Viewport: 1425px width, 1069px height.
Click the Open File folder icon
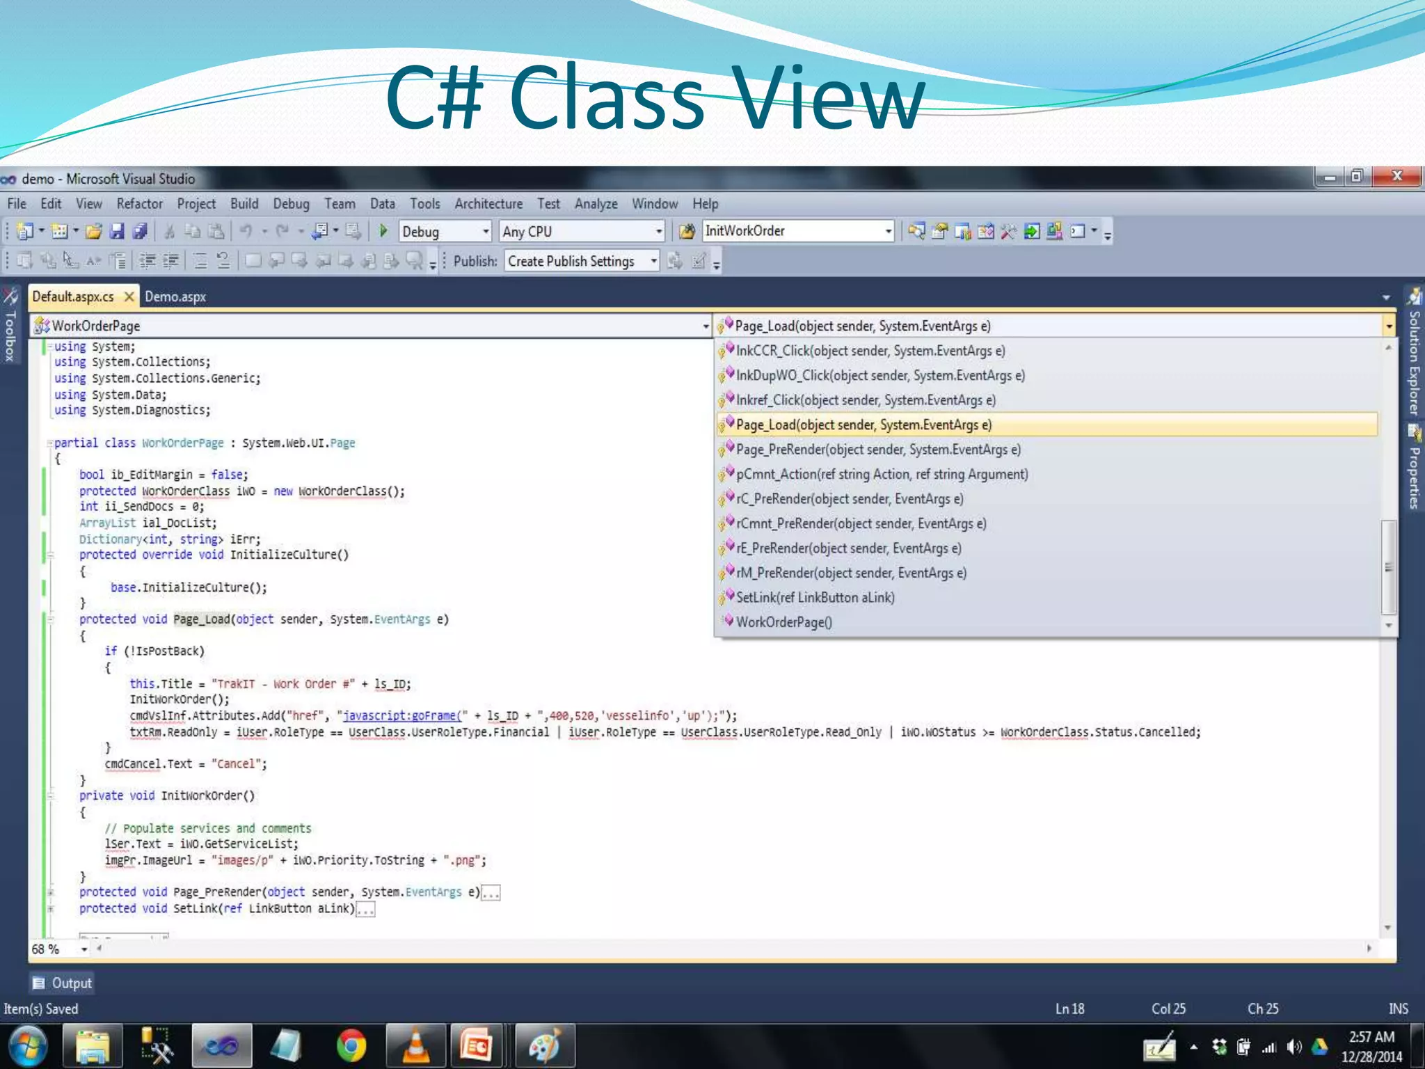click(x=94, y=231)
